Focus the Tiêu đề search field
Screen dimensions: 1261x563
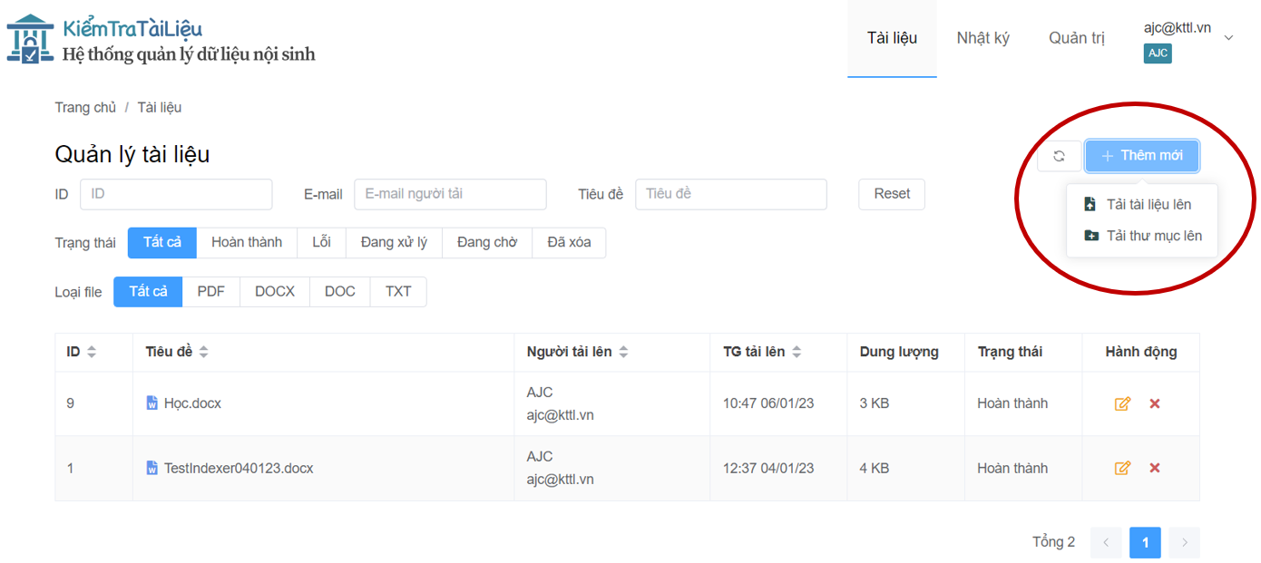pos(731,194)
